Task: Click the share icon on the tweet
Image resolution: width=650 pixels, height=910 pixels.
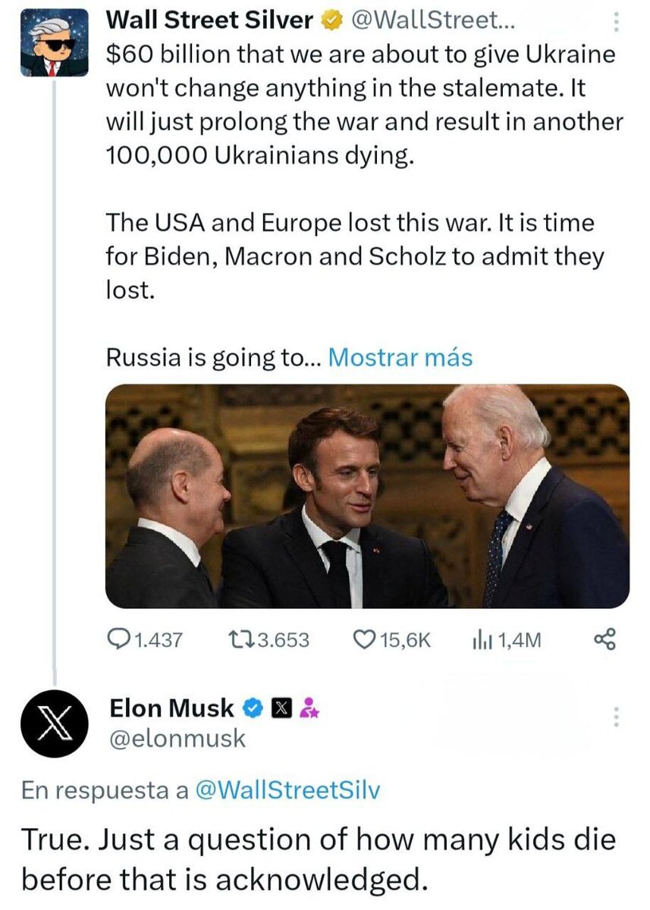Action: 603,639
